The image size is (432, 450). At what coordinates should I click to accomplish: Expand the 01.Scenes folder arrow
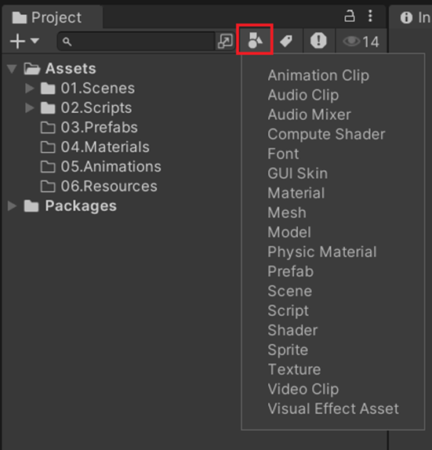30,88
